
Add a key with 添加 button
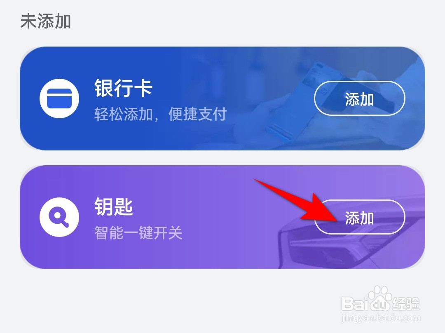pos(360,217)
